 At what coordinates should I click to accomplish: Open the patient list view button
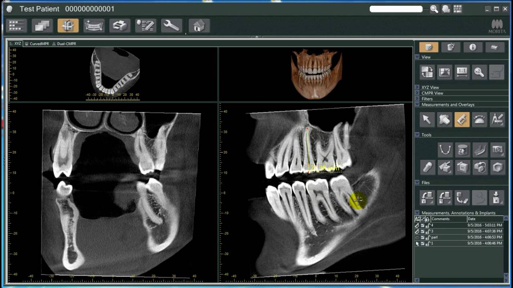click(x=16, y=26)
